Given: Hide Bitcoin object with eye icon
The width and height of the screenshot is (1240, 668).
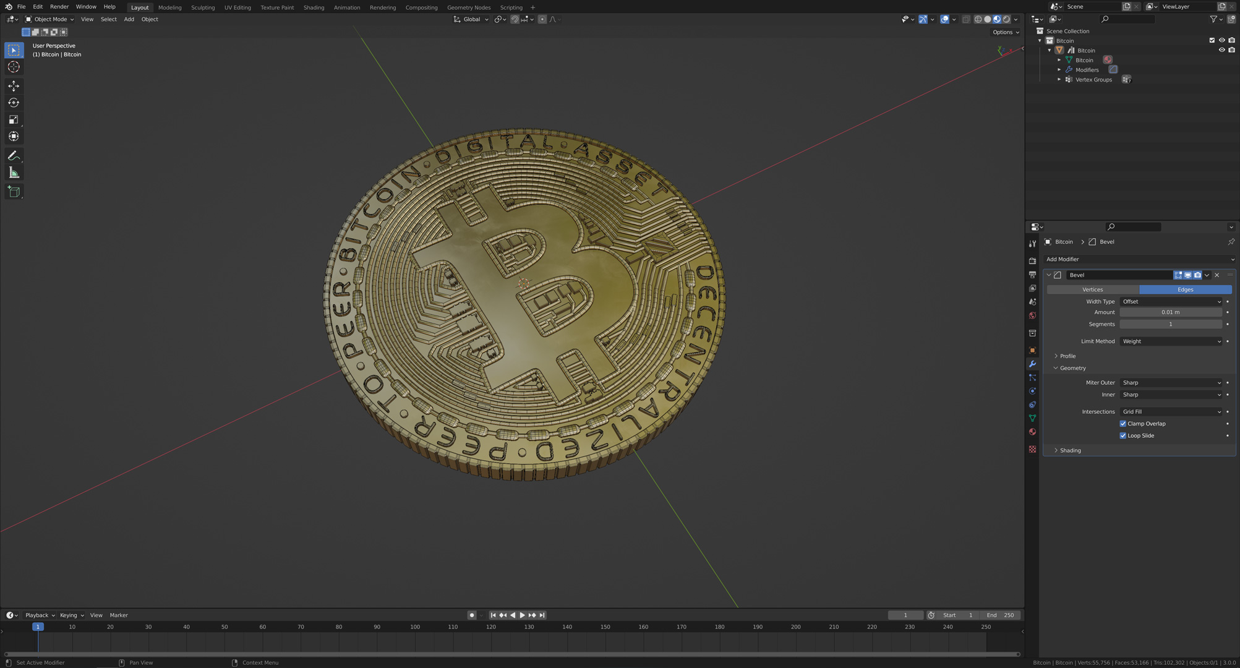Looking at the screenshot, I should coord(1221,50).
